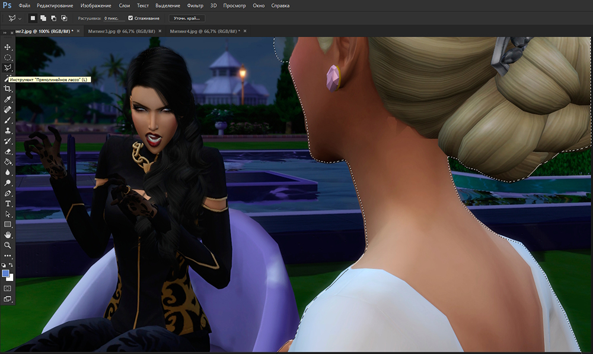
Task: Choose the Clone Stamp tool
Action: point(8,130)
